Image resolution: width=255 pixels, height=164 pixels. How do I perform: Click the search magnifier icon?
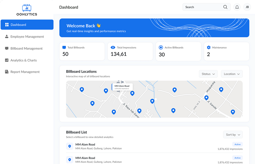click(225, 7)
